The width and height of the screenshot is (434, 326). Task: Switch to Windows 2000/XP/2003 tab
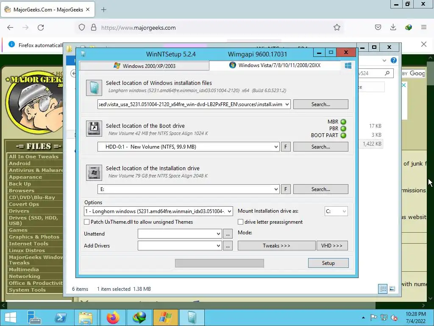pos(144,66)
